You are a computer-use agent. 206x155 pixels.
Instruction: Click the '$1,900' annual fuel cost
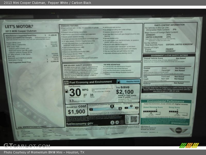click(x=76, y=112)
